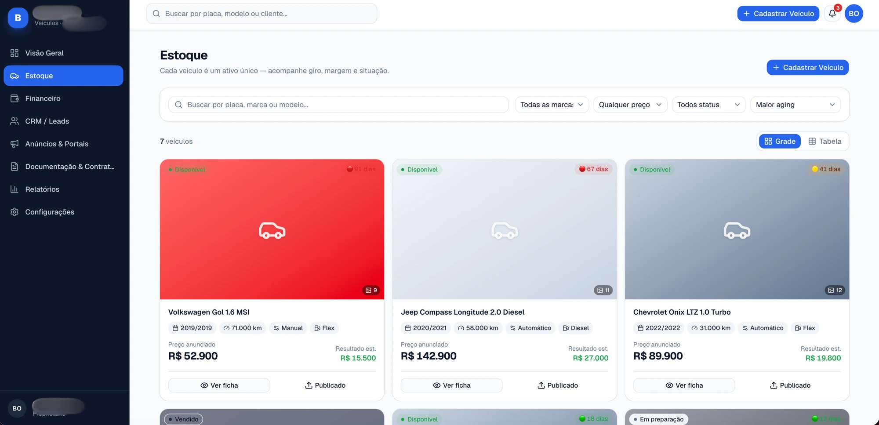Open CRM / Leads section
This screenshot has height=425, width=879.
[63, 121]
